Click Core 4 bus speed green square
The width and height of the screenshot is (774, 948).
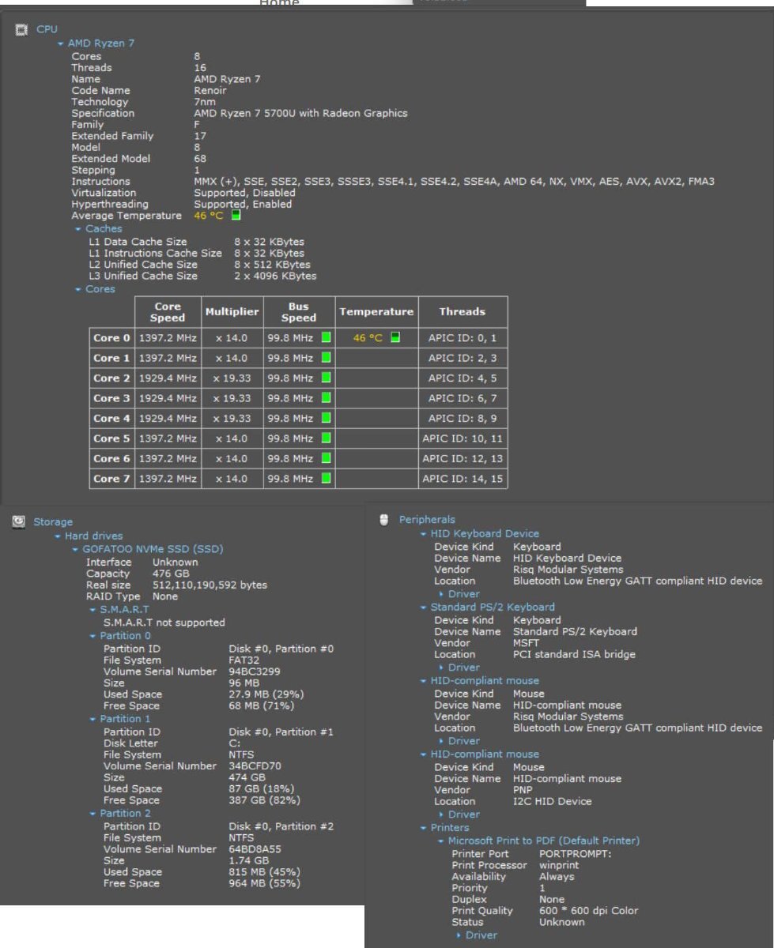326,418
